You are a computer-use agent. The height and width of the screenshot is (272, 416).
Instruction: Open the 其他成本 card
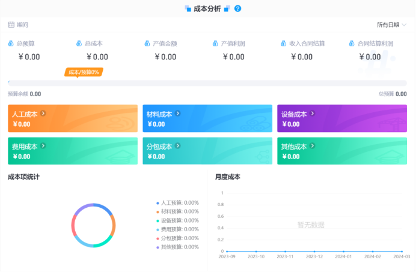[x=341, y=151]
